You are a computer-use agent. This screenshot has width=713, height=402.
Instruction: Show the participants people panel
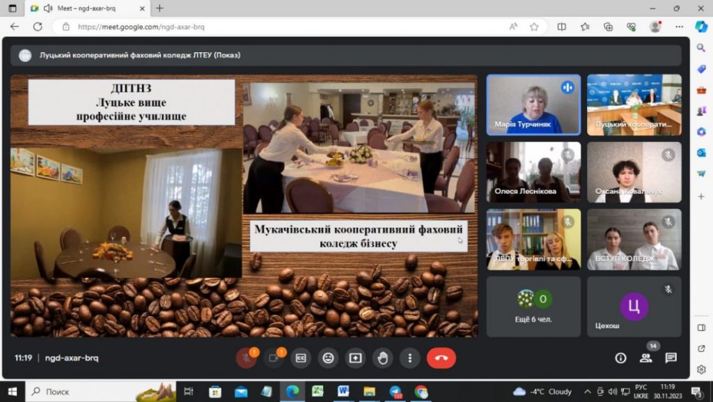pos(645,358)
